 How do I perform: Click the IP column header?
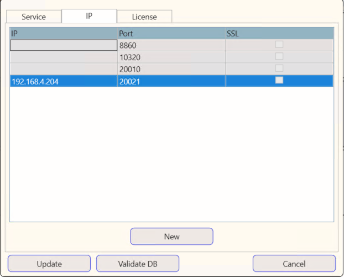pyautogui.click(x=63, y=34)
